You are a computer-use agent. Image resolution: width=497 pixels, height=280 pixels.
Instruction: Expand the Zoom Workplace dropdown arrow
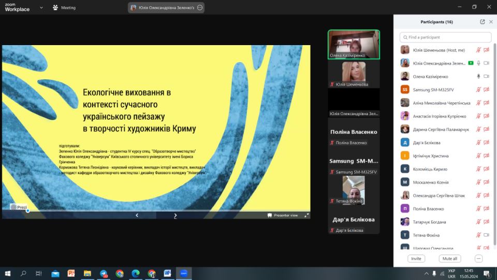41,8
